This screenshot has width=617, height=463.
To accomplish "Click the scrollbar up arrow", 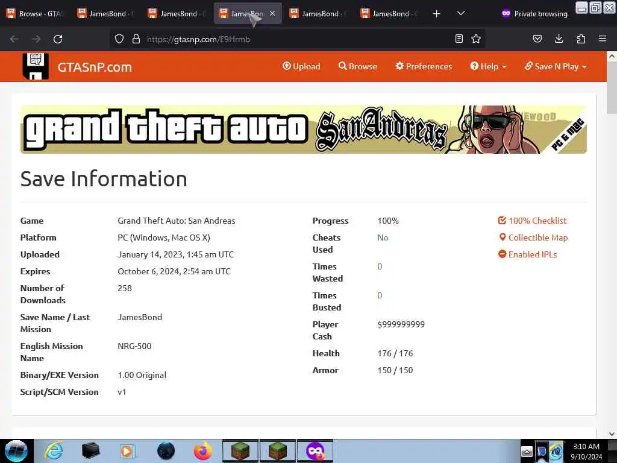I will pos(612,56).
